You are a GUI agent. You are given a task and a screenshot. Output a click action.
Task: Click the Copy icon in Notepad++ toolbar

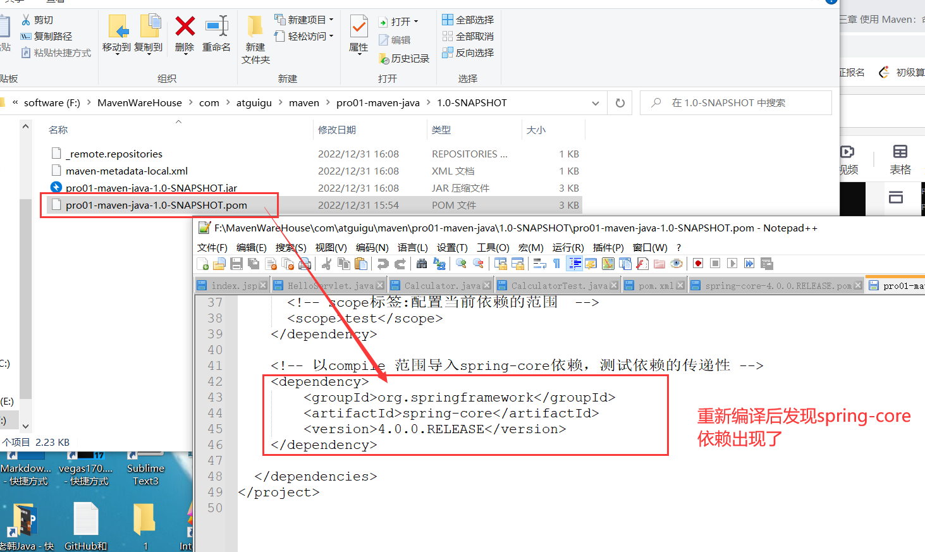pos(344,264)
